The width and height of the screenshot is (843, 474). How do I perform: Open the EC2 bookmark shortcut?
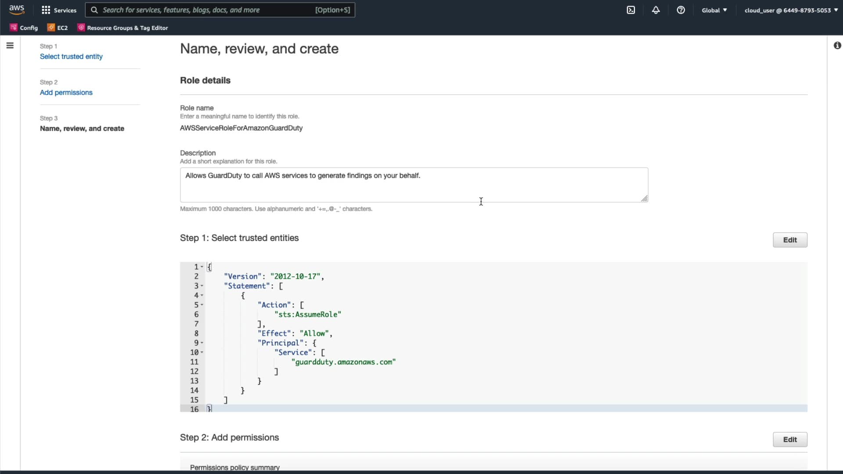click(58, 28)
